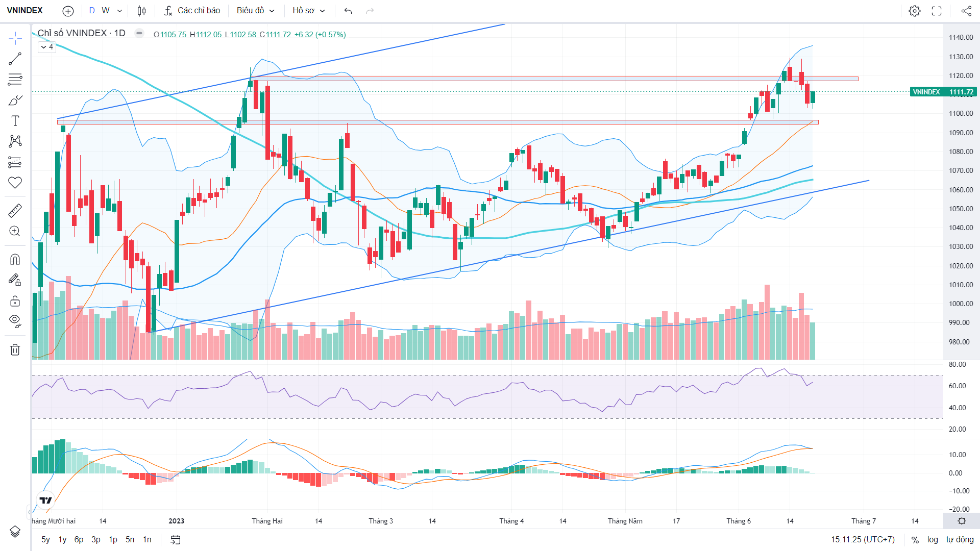Enter fullscreen mode

pos(937,11)
